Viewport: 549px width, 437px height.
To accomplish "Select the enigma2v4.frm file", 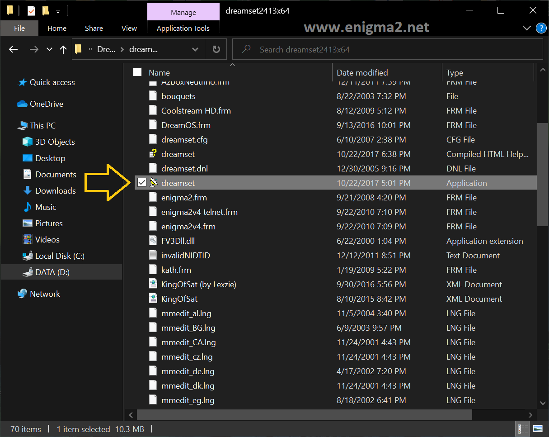I will pyautogui.click(x=188, y=226).
